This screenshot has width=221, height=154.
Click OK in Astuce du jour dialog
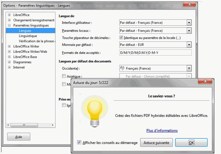click(x=191, y=143)
